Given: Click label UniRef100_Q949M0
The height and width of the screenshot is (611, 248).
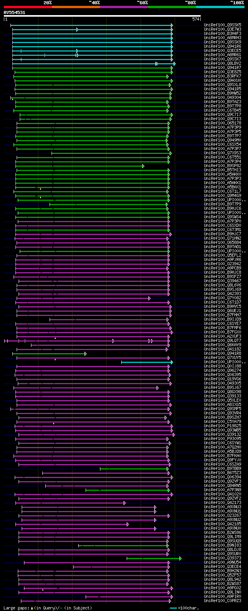Looking at the screenshot, I should coord(222,140).
